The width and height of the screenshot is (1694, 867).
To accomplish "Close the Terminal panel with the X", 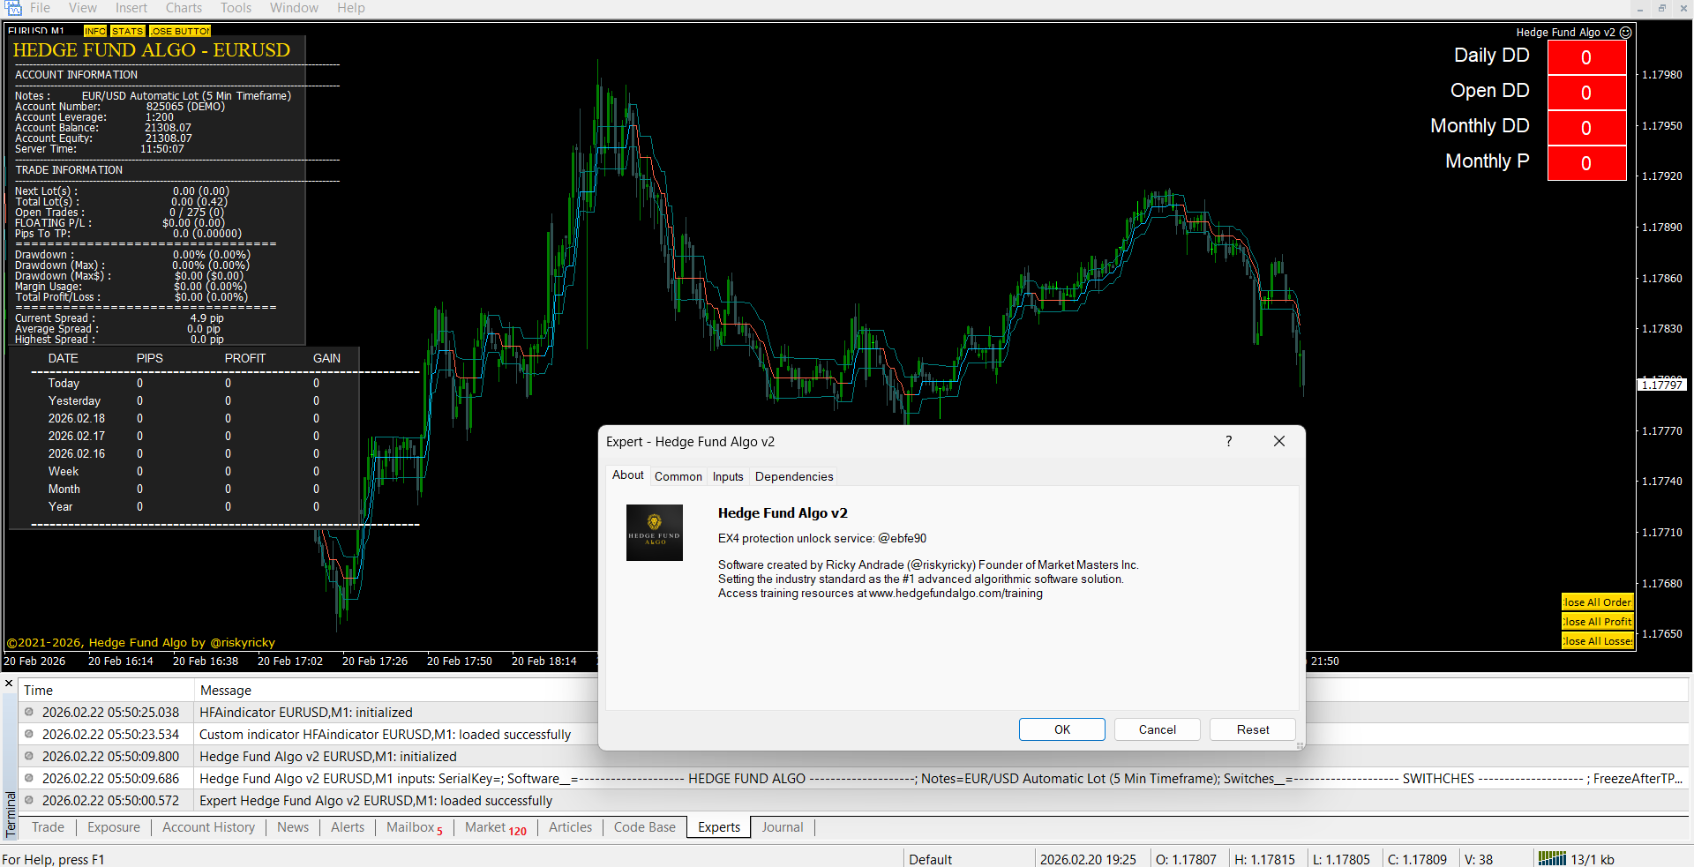I will point(9,684).
